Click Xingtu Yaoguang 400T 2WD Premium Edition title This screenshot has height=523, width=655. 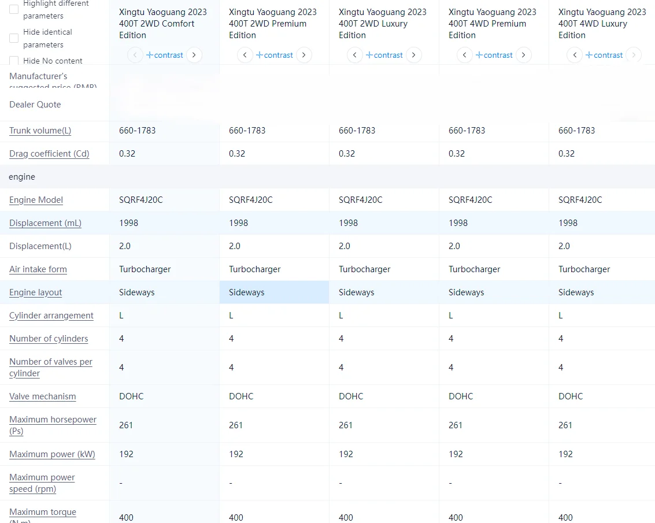click(273, 23)
